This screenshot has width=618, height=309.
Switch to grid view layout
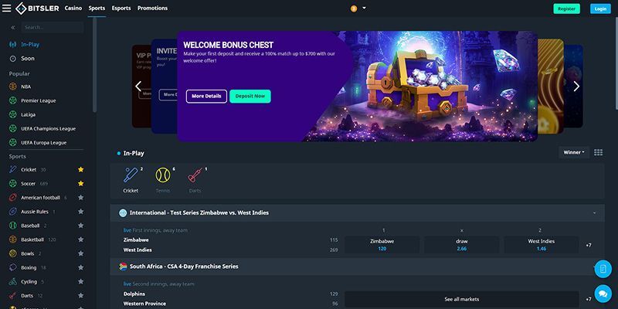pyautogui.click(x=598, y=152)
